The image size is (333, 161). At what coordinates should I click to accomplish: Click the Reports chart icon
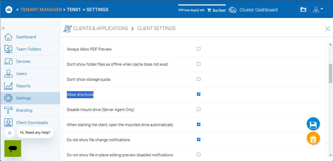click(x=9, y=86)
